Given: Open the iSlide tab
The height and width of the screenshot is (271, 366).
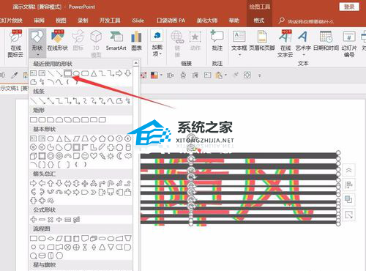Looking at the screenshot, I should pos(138,21).
